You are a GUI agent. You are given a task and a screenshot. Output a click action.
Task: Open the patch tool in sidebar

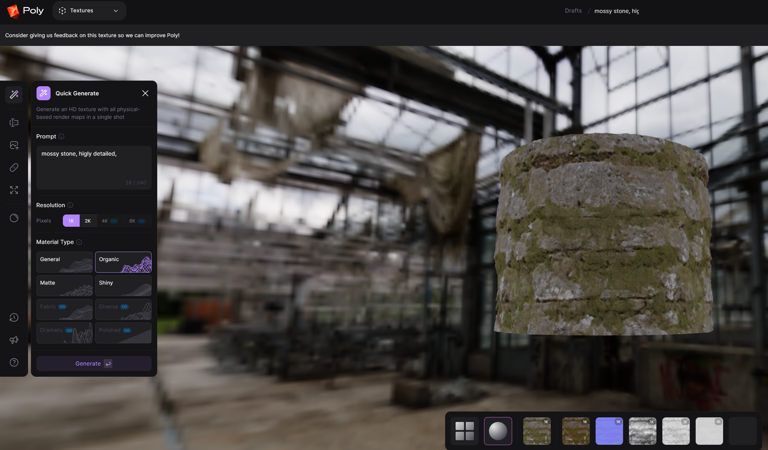click(14, 168)
